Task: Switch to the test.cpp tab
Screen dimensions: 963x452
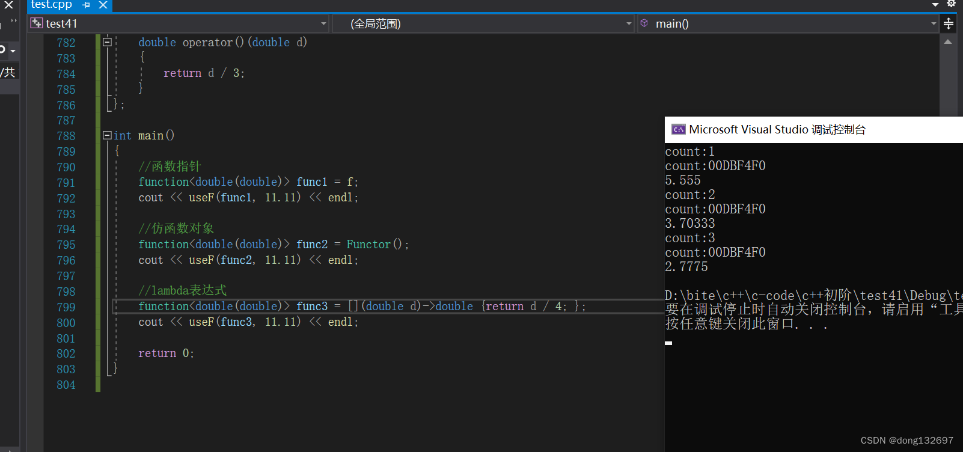Action: click(51, 5)
